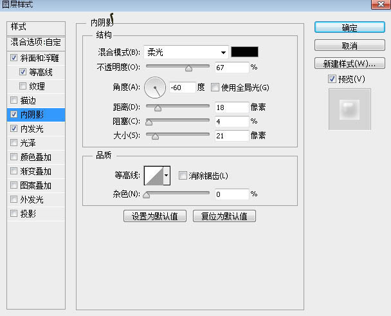The width and height of the screenshot is (391, 316).
Task: Click the 新建样式(W)... button
Action: coord(350,64)
